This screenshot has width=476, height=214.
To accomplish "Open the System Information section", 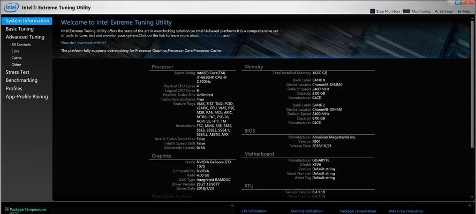I will pyautogui.click(x=27, y=21).
